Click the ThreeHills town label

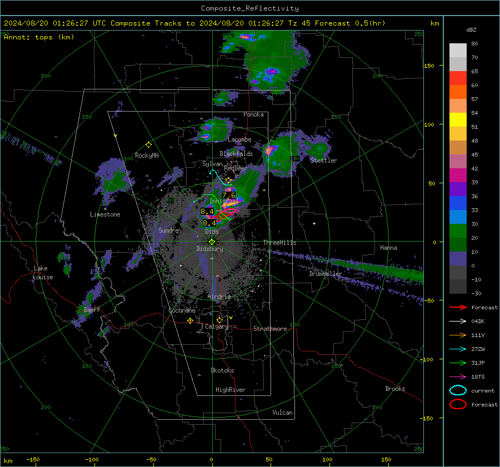(x=279, y=243)
